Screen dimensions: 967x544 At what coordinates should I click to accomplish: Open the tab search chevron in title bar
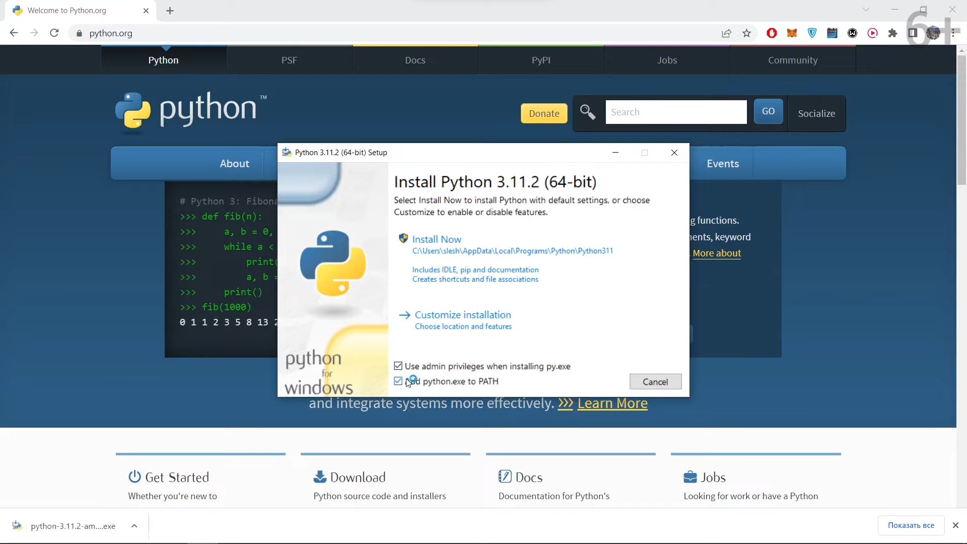coord(866,10)
